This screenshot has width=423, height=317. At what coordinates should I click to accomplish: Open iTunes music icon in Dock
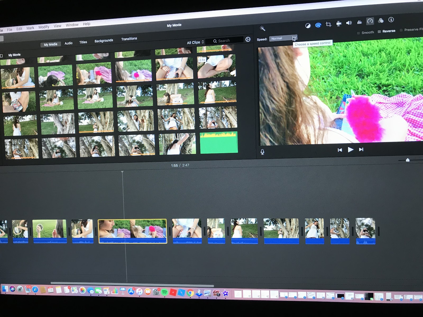[x=139, y=292]
